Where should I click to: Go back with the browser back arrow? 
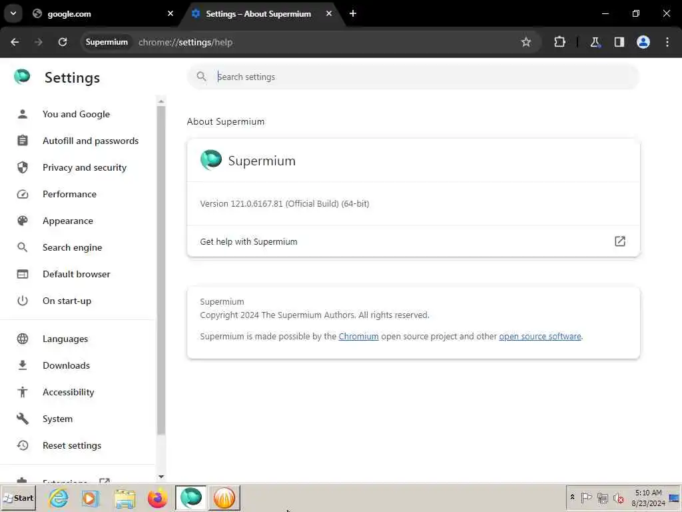[x=15, y=42]
